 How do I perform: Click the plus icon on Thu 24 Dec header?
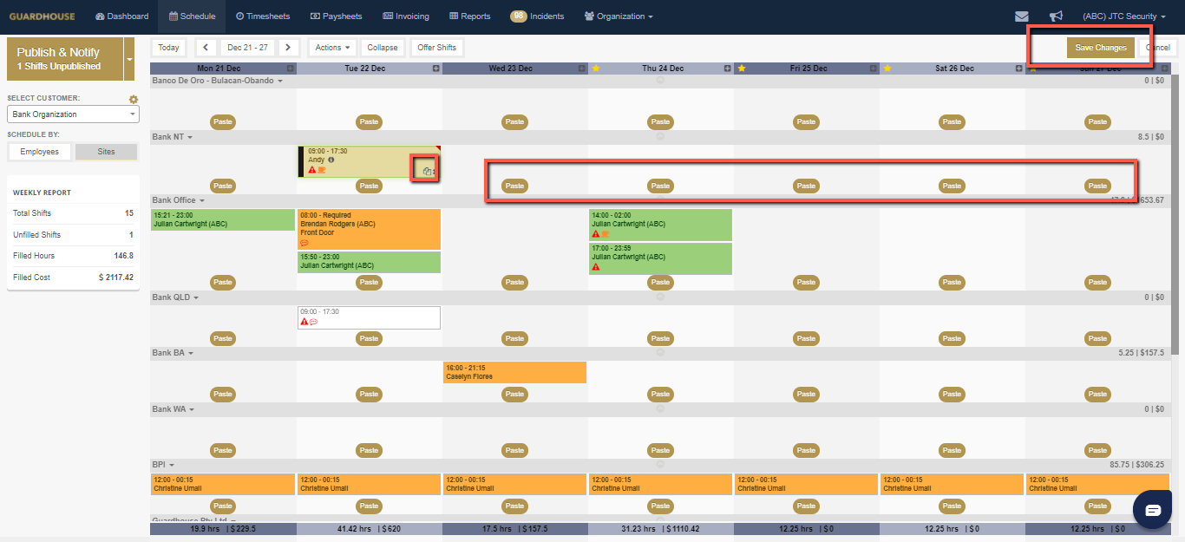(728, 69)
